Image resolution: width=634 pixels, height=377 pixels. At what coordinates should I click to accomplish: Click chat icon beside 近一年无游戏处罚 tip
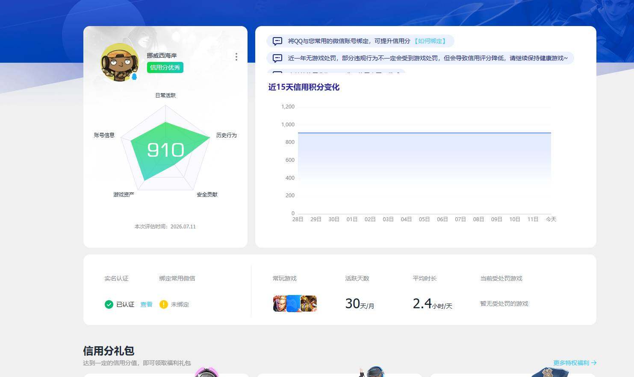[x=277, y=58]
